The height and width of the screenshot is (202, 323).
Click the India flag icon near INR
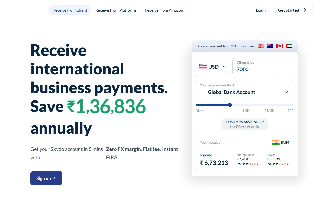tap(276, 142)
